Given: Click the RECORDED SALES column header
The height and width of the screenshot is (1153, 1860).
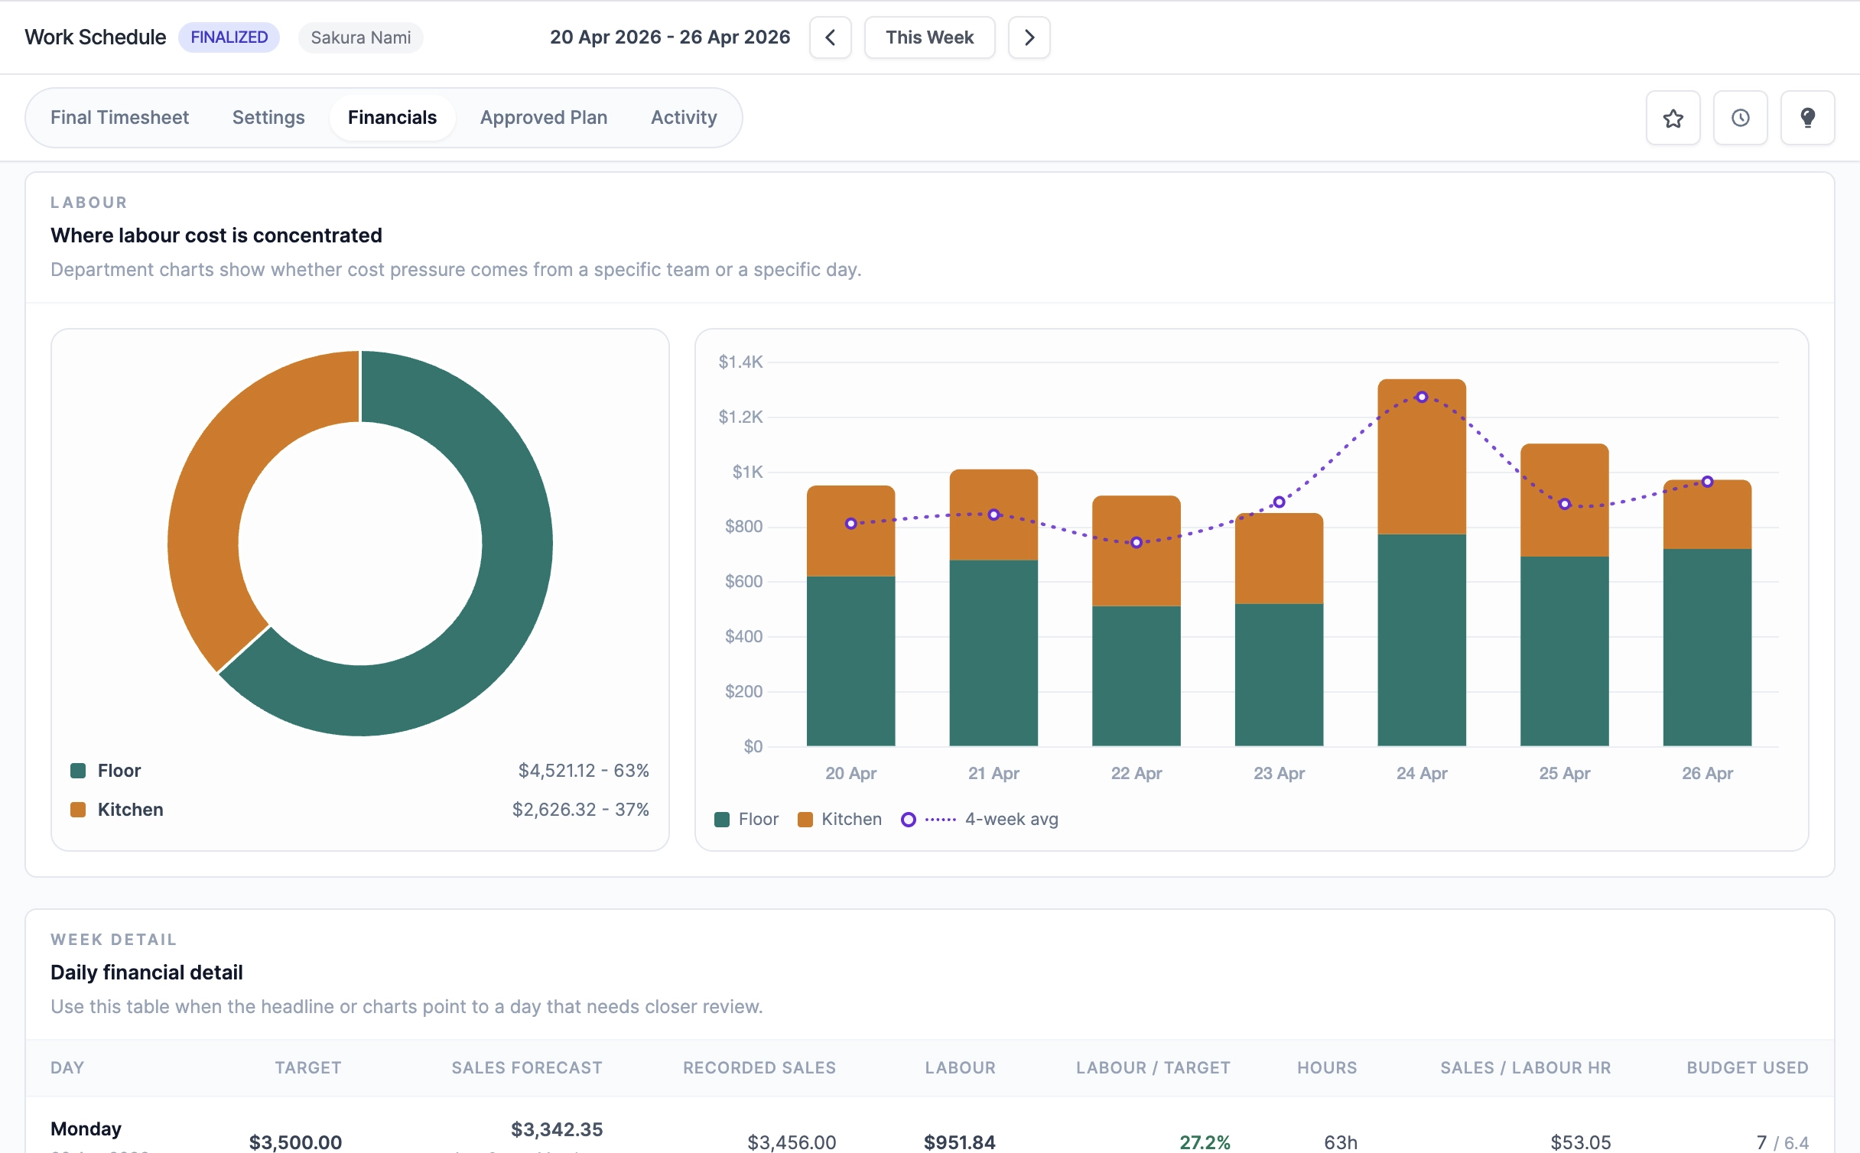Looking at the screenshot, I should pos(759,1067).
